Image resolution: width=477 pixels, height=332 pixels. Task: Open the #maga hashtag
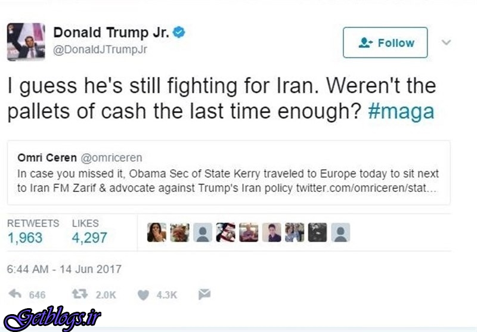click(401, 111)
